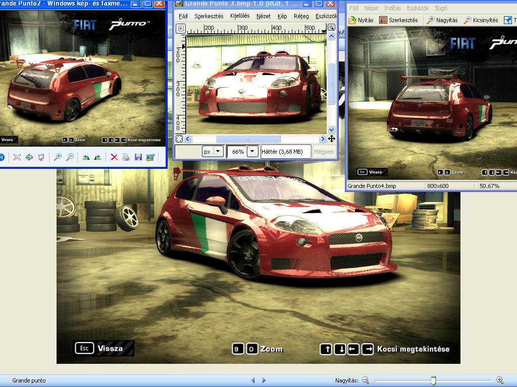Click the GIMP image menu triangle button

pyautogui.click(x=181, y=28)
